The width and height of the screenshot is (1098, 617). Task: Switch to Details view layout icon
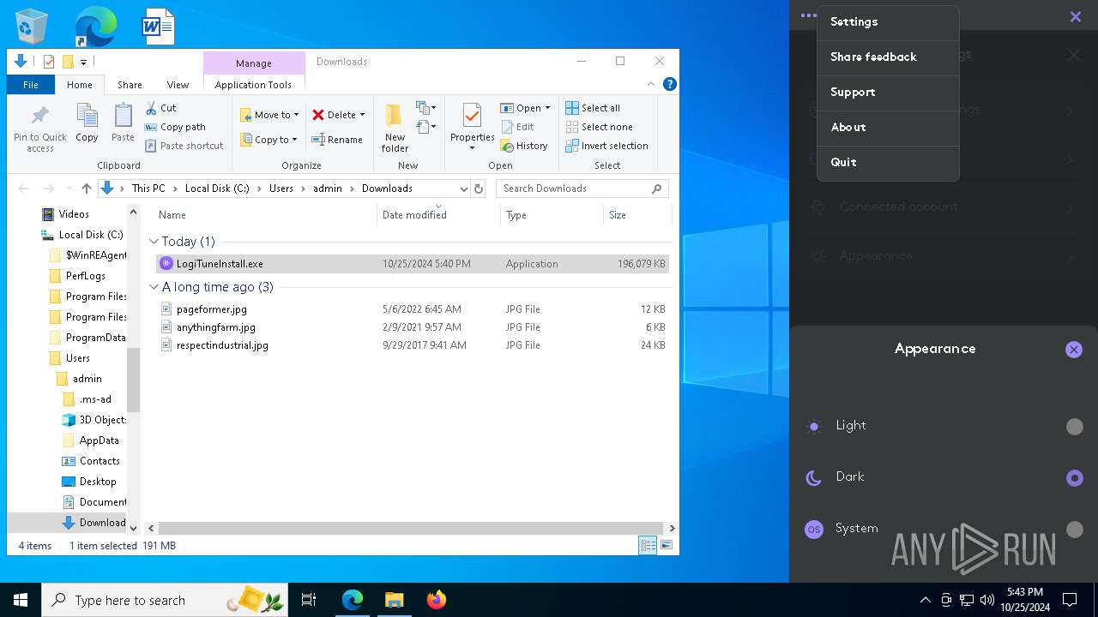(648, 545)
